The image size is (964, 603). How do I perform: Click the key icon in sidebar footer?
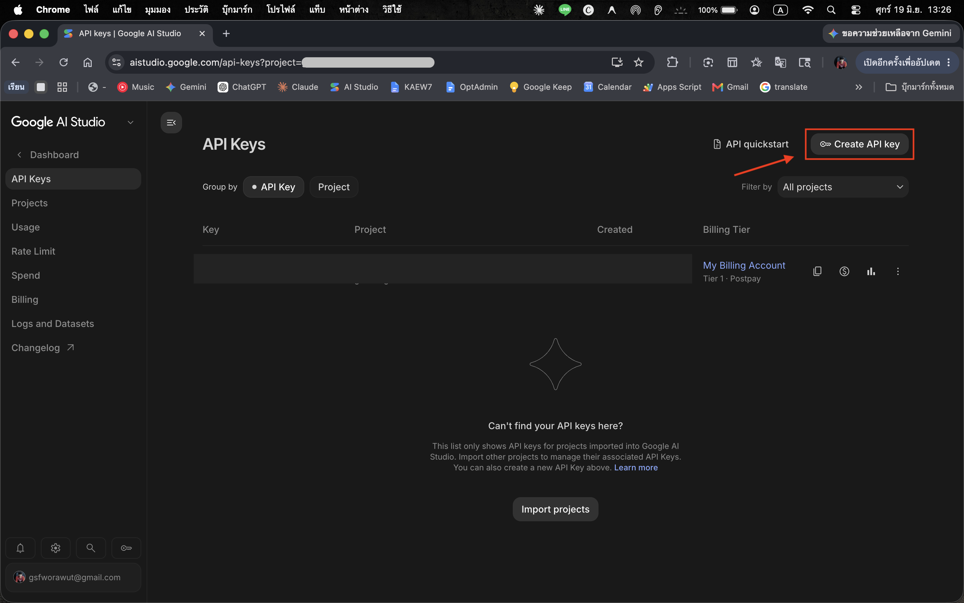click(126, 548)
